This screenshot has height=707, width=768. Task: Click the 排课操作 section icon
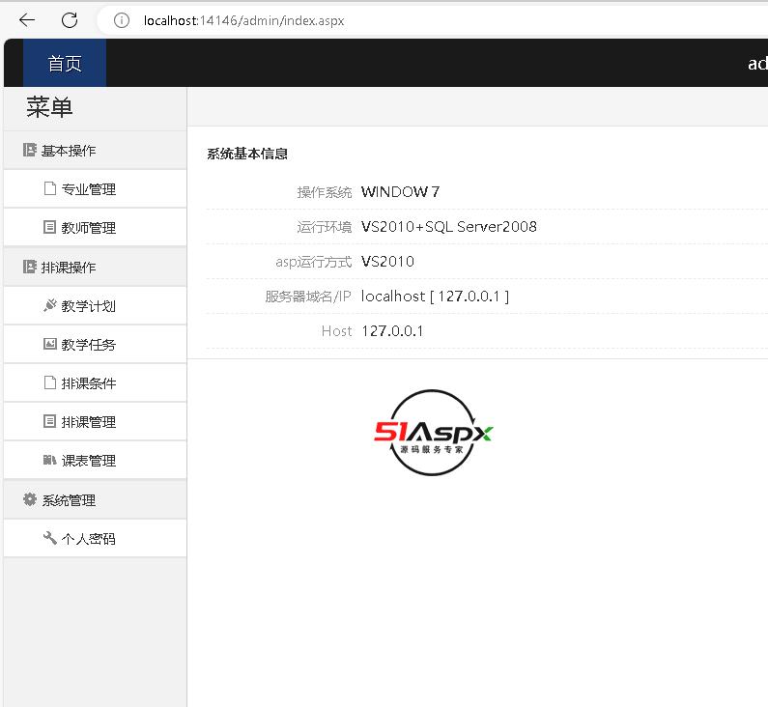click(29, 267)
